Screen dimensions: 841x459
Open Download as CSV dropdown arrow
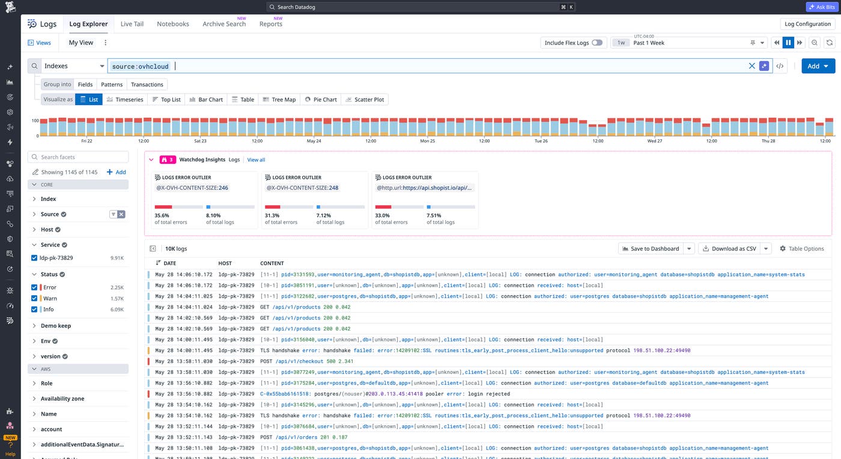click(767, 248)
